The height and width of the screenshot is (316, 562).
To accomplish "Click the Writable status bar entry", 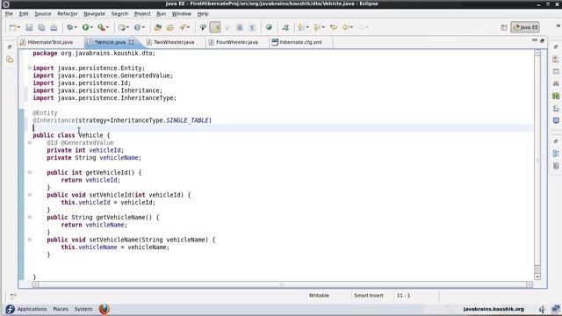I will click(319, 296).
